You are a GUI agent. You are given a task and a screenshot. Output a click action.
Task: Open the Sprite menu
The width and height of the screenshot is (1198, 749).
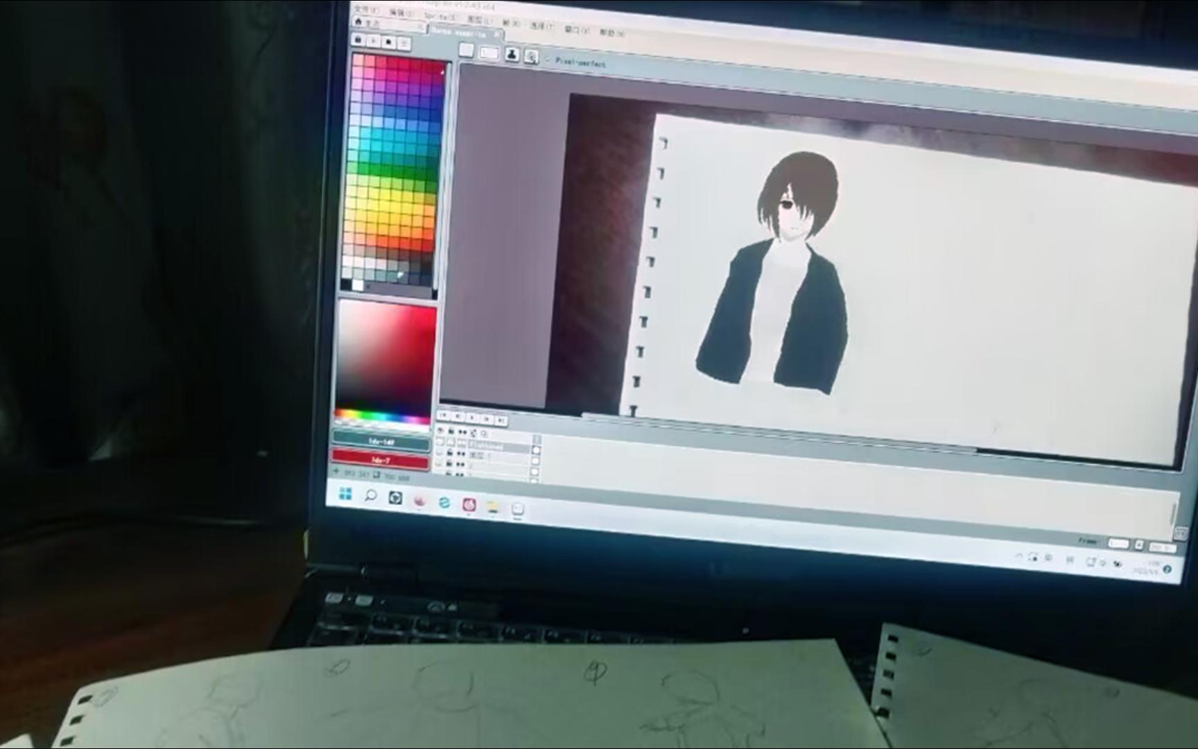440,15
